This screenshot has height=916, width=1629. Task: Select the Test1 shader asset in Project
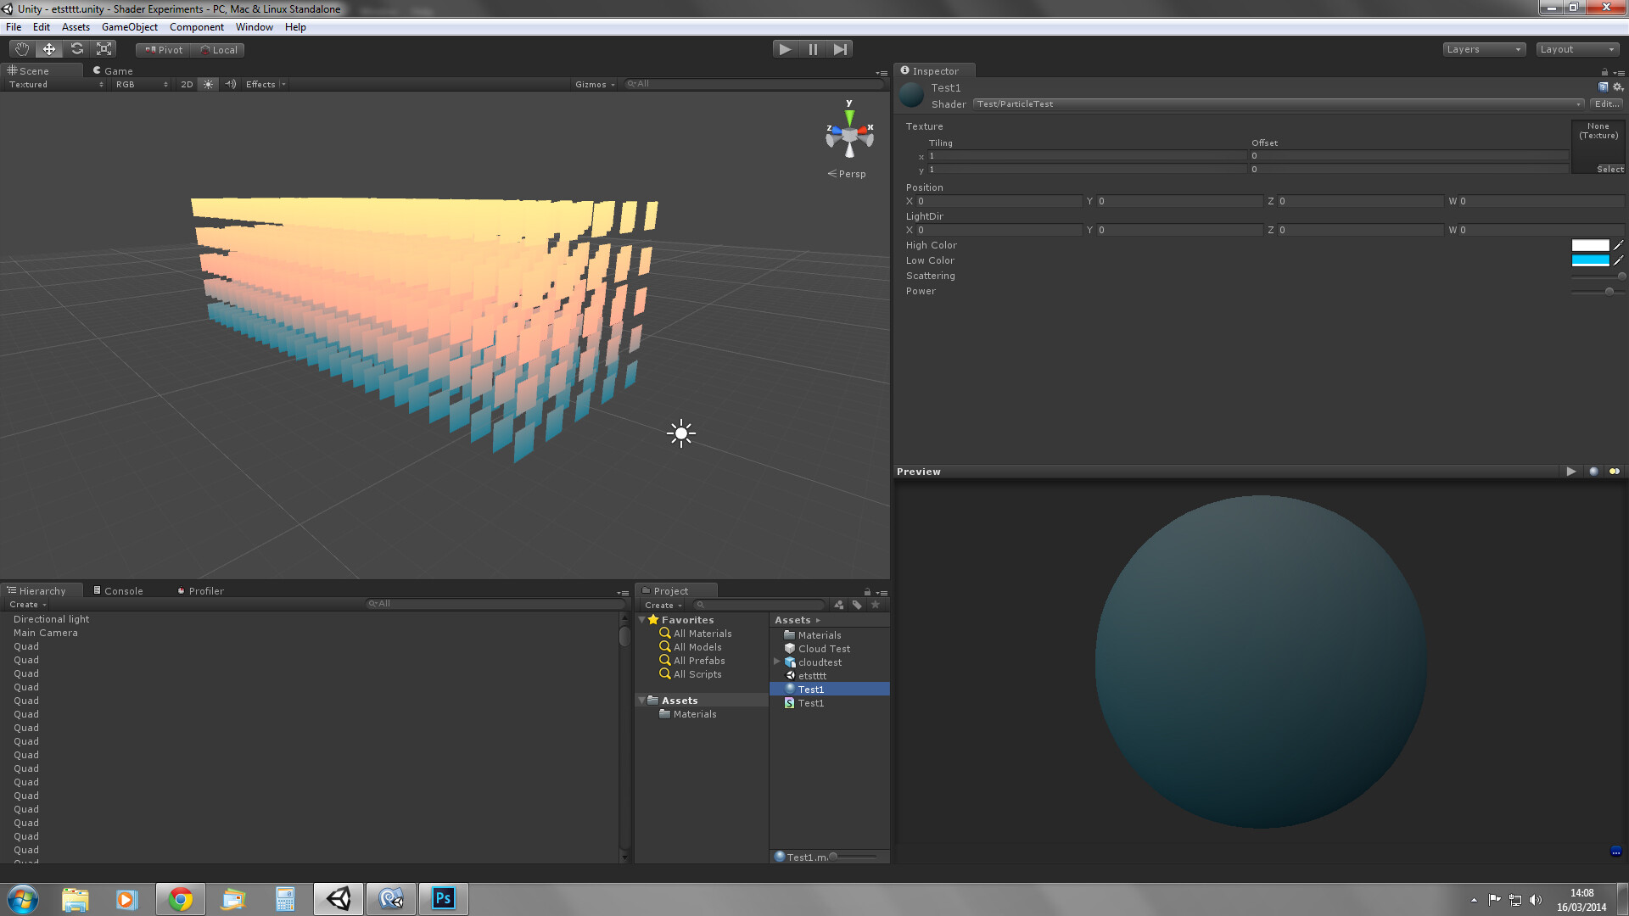pyautogui.click(x=809, y=702)
